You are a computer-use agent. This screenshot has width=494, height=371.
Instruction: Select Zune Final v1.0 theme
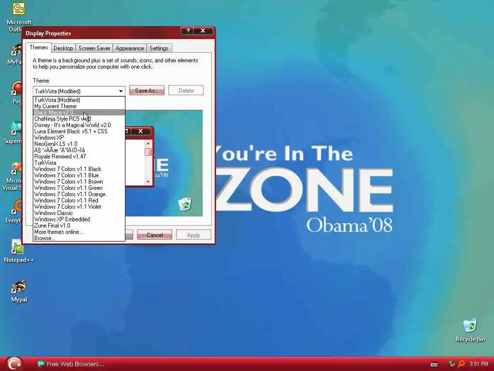(79, 226)
